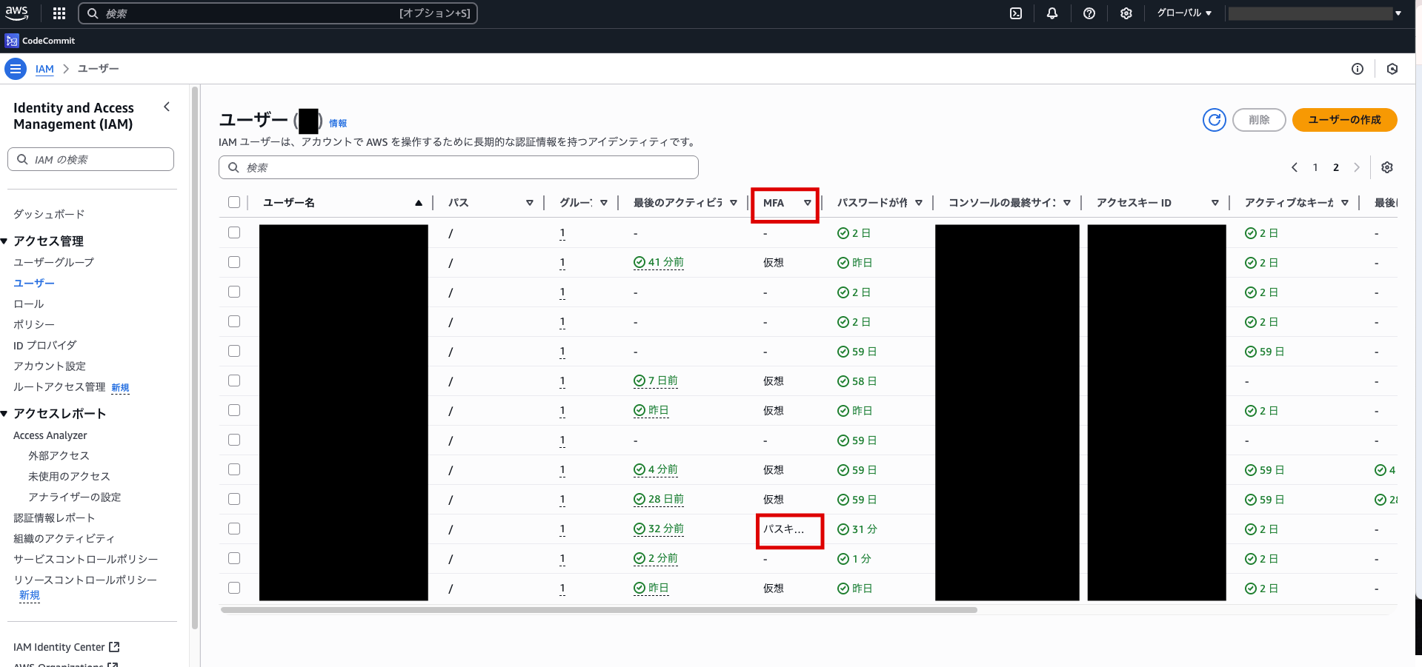Click the top search magnifier icon
This screenshot has width=1422, height=667.
click(93, 13)
